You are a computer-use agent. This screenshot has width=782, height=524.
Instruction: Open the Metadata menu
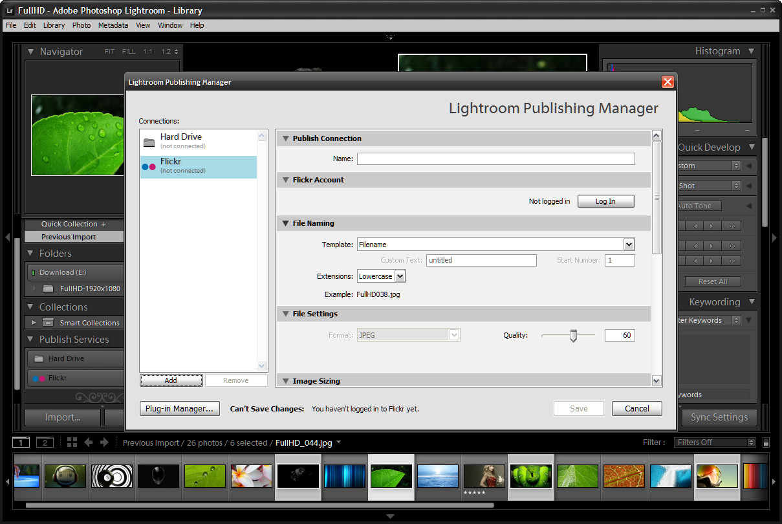tap(113, 25)
